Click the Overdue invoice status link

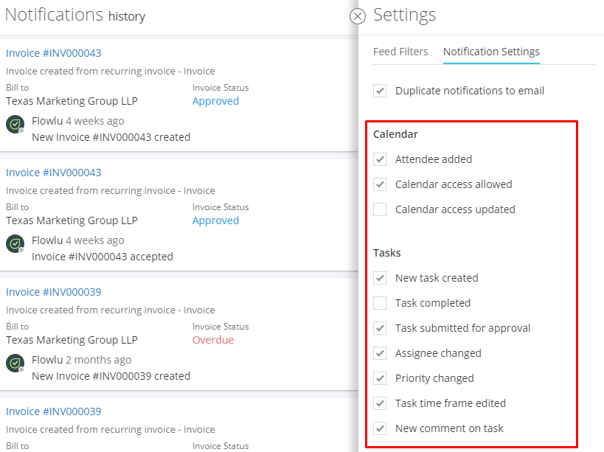(x=213, y=340)
